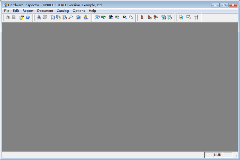Click the grayed-out printer icon

(x=8, y=17)
